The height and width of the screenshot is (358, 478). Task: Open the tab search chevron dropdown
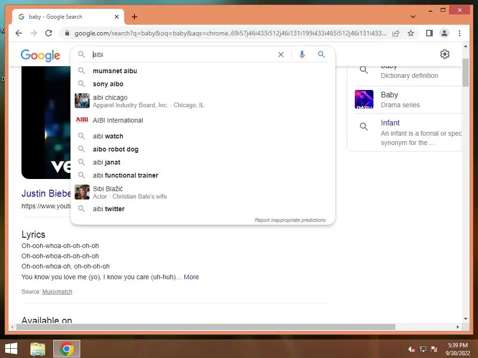(x=413, y=17)
